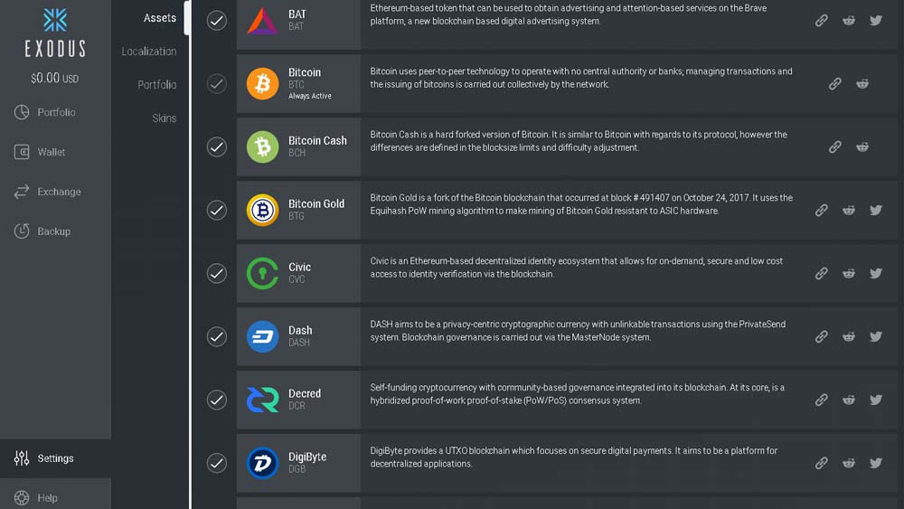Open the Reddit link for BAT

click(849, 20)
